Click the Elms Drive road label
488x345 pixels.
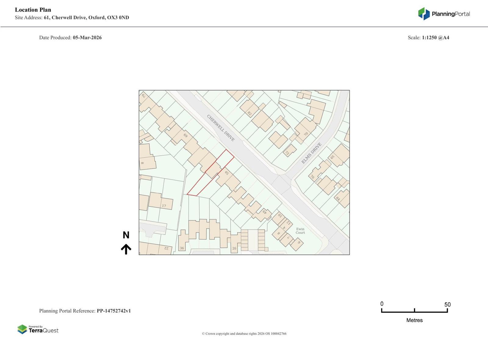[311, 153]
